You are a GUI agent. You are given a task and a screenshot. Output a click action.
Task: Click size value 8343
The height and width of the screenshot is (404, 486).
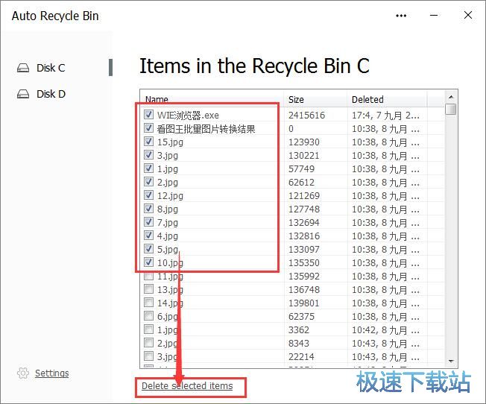pyautogui.click(x=299, y=343)
